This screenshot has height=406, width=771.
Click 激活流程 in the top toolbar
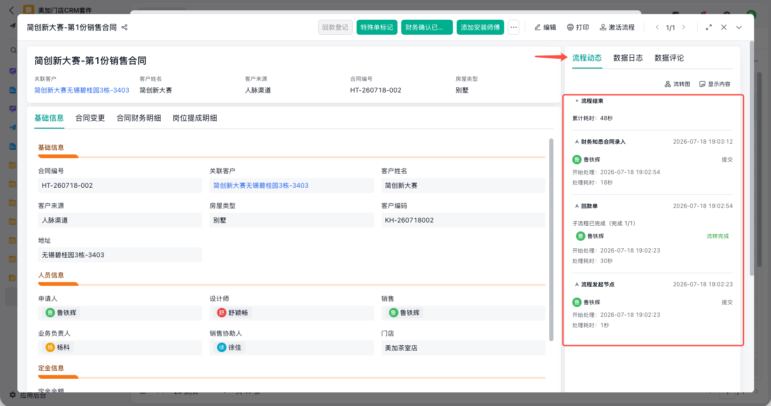[x=617, y=27]
